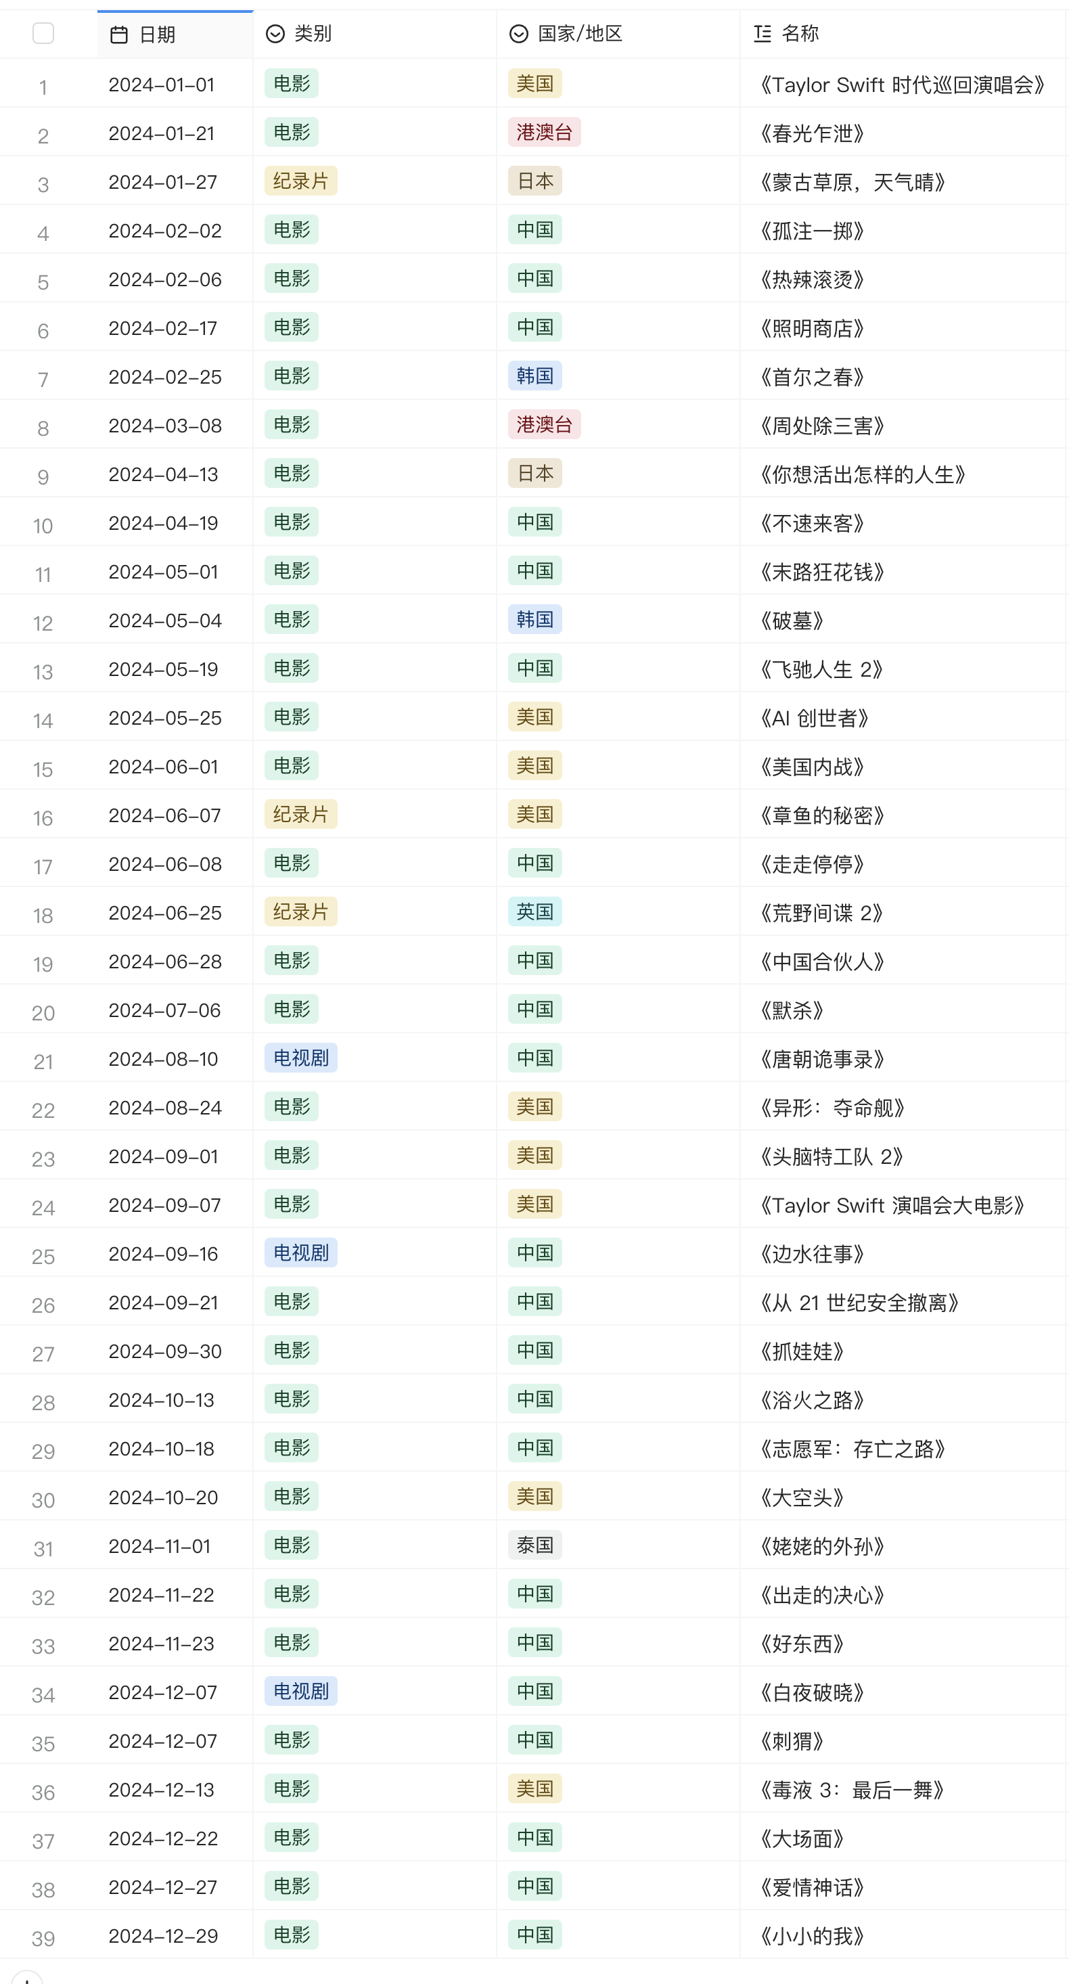The height and width of the screenshot is (1984, 1069).
Task: Click the date cell 2024-03-08
Action: pos(165,425)
